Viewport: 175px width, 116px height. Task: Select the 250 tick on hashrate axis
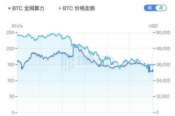coord(10,33)
